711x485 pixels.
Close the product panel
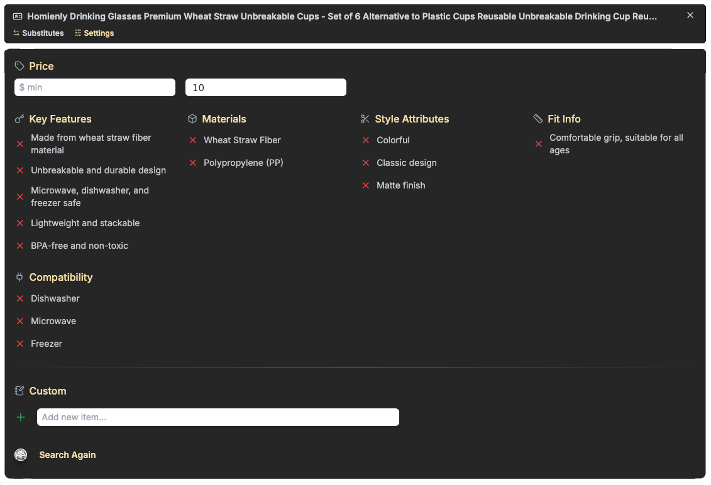click(x=690, y=16)
